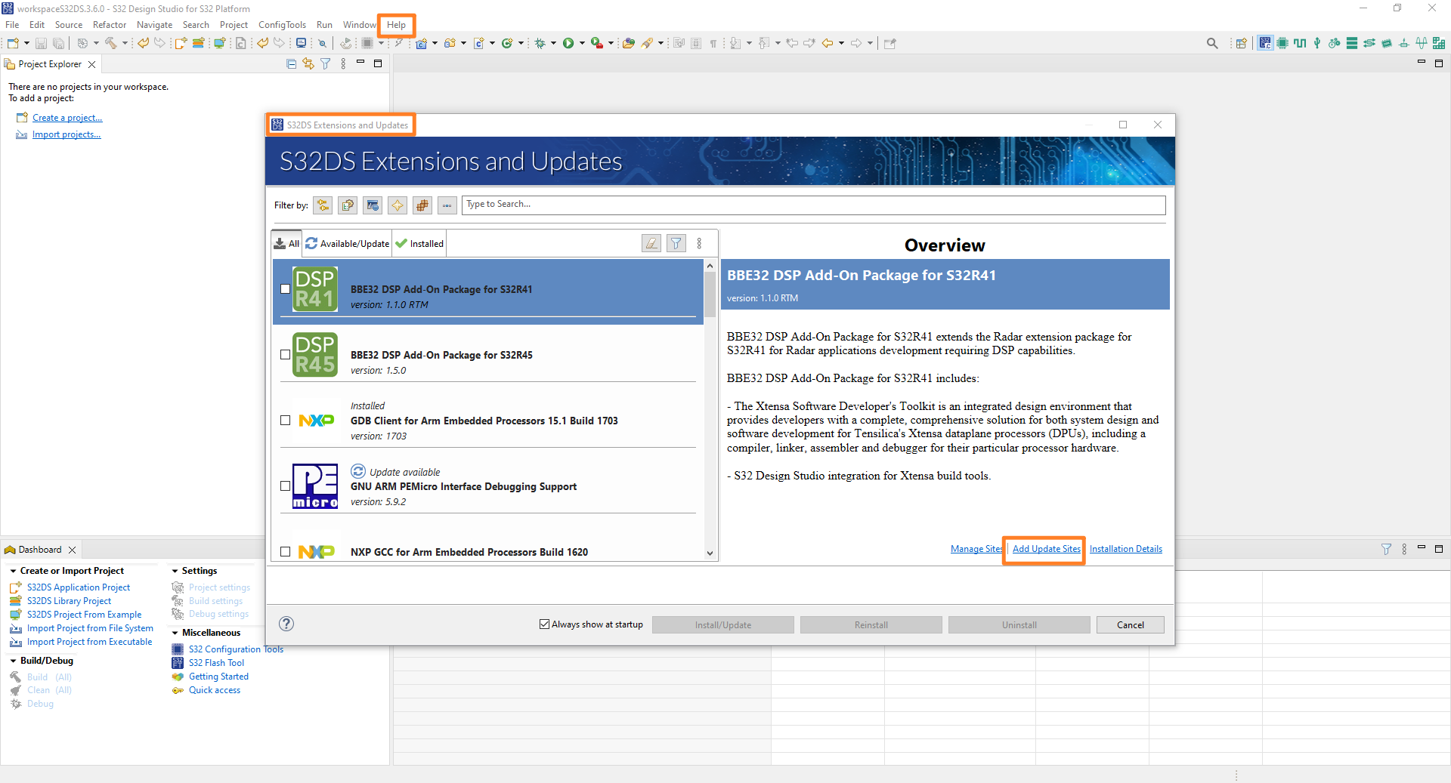
Task: Switch to the Pins perspective chip icon
Action: [x=1282, y=43]
